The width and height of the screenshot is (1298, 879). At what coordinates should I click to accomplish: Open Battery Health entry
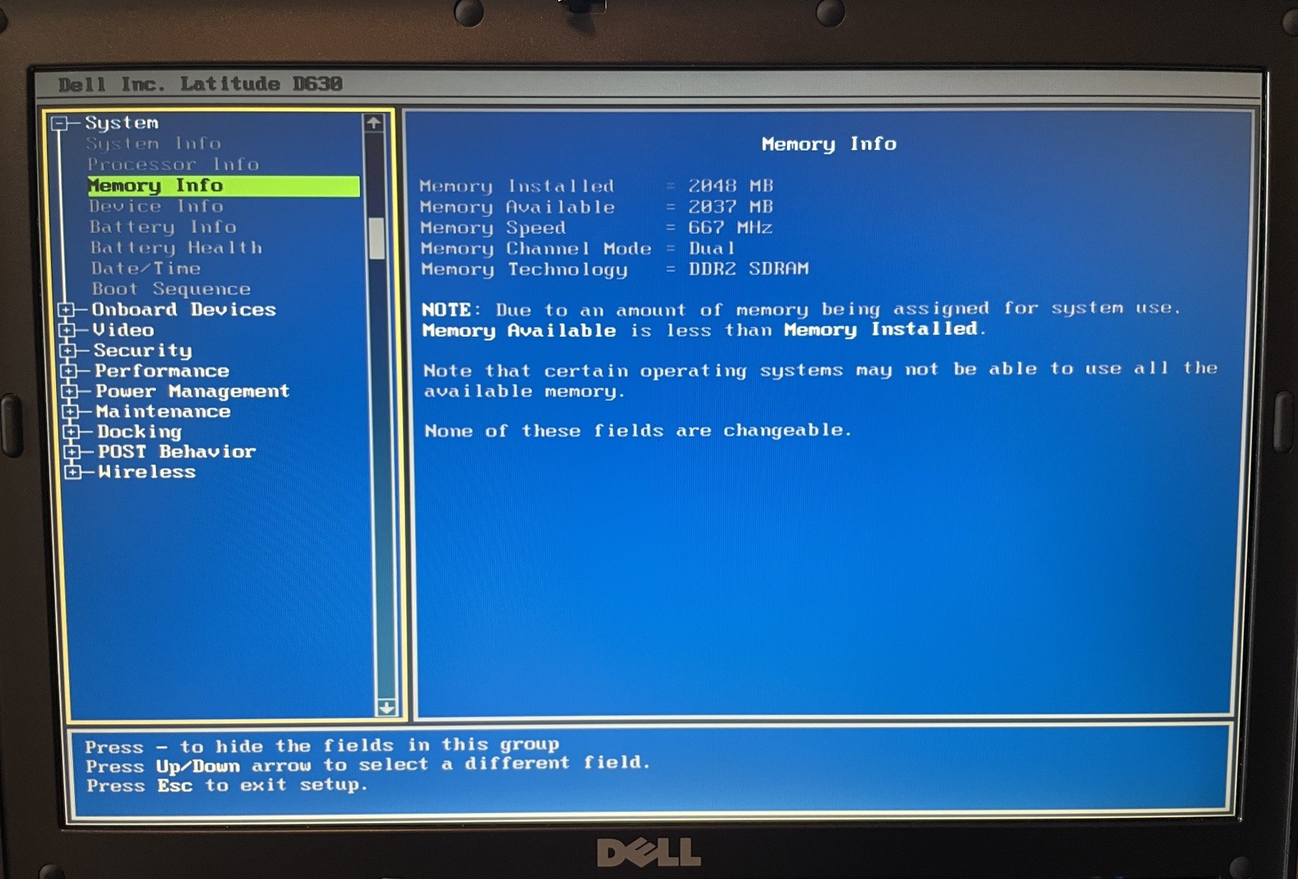(176, 247)
